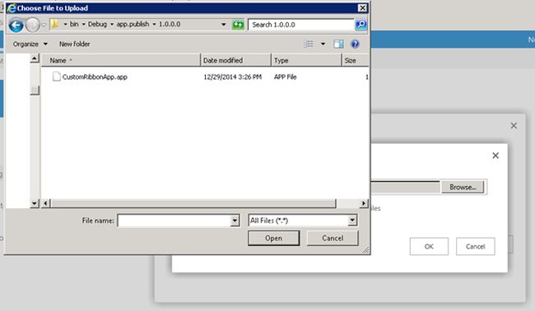Go back with the blue Back arrow
The image size is (535, 311).
coord(16,26)
